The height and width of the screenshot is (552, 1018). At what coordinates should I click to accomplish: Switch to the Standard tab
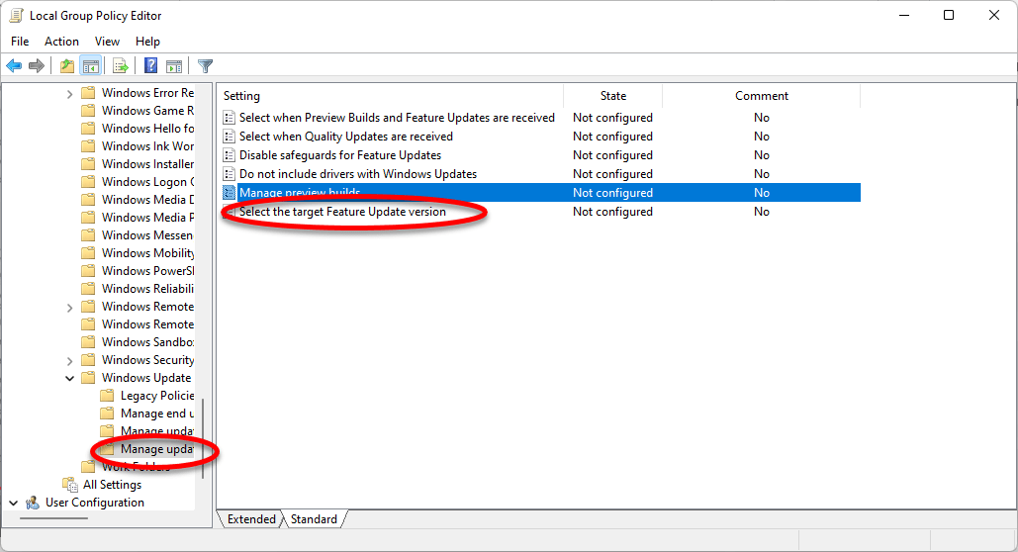pos(314,519)
